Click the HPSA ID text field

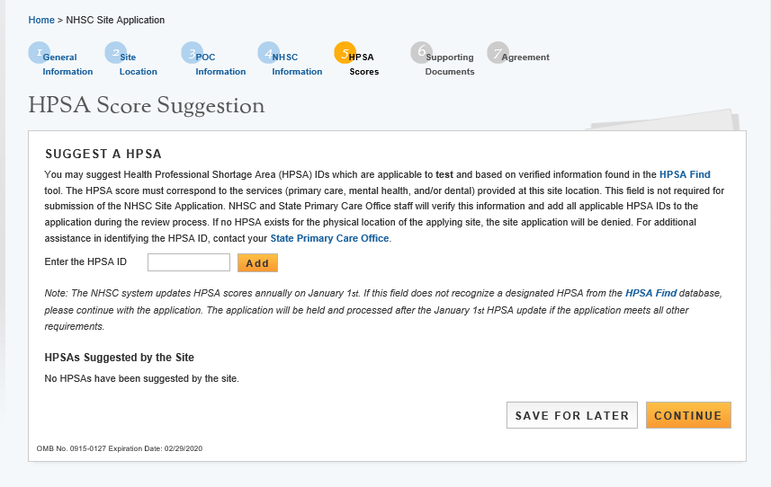tap(189, 262)
